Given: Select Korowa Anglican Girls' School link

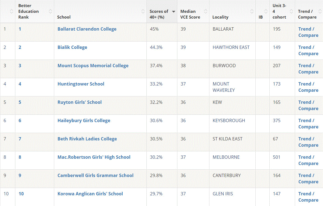Looking at the screenshot, I should (x=90, y=194).
